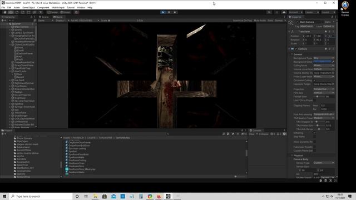
Task: Open the Window menu
Action: [x=81, y=7]
